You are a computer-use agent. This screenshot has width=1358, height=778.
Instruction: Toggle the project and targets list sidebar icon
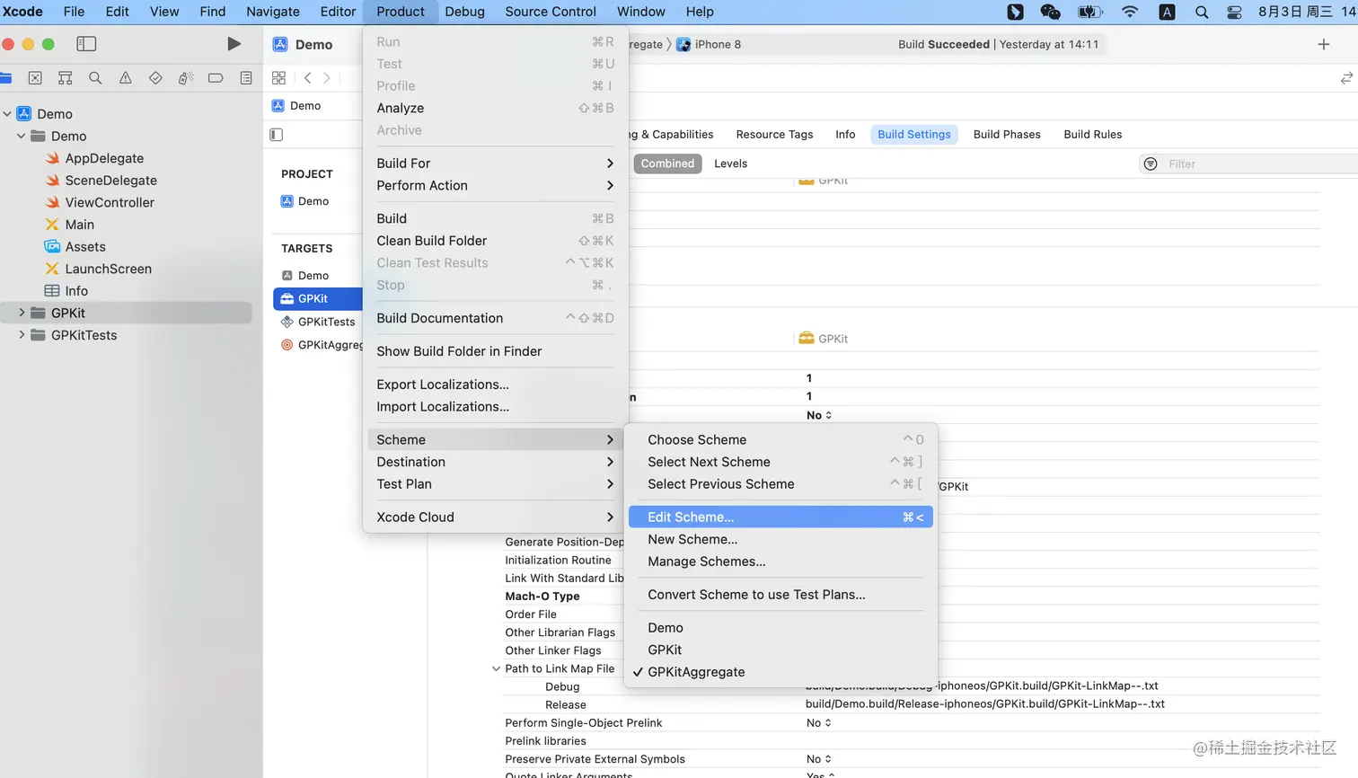pos(277,135)
